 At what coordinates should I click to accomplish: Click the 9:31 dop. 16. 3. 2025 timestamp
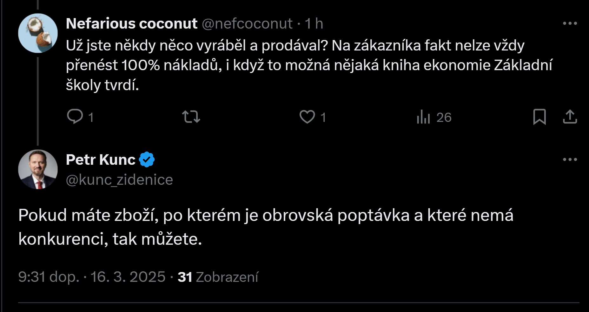click(92, 277)
